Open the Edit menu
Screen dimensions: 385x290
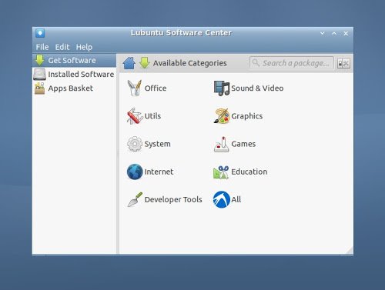click(x=62, y=47)
